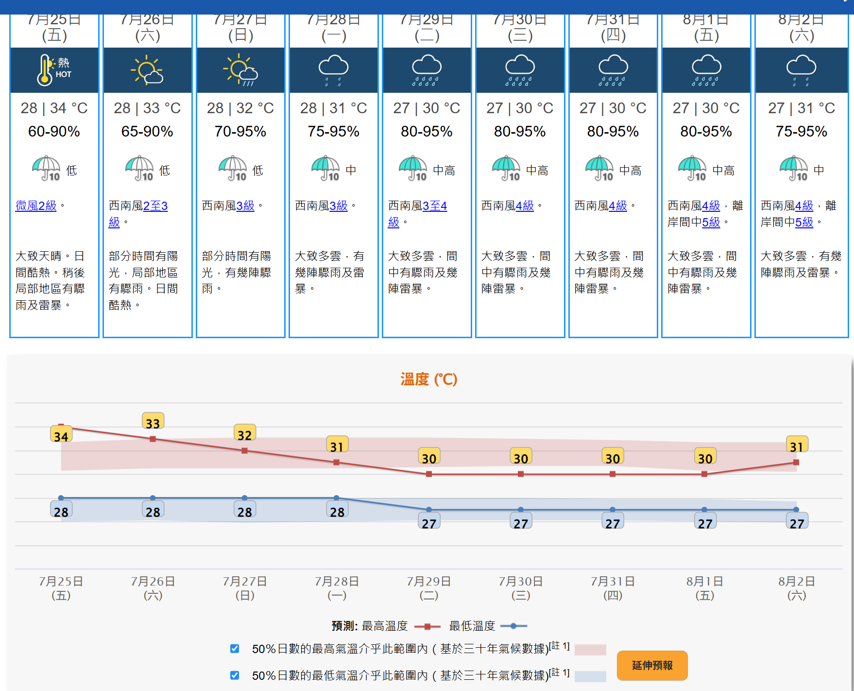Click the rain cloud icon for July 29
Screen dimensions: 854x691
pos(427,70)
